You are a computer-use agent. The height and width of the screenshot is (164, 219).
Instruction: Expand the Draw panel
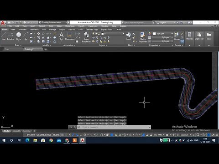coord(18,45)
